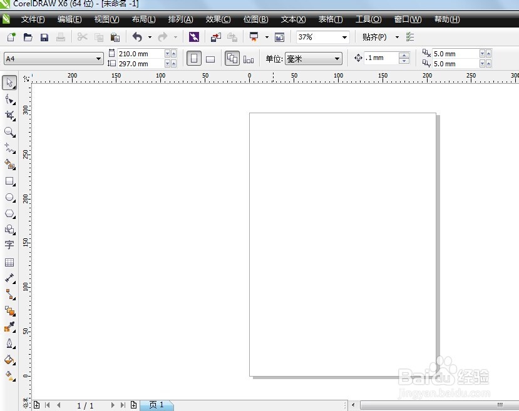Go to the last page
The width and height of the screenshot is (519, 411).
tap(123, 405)
